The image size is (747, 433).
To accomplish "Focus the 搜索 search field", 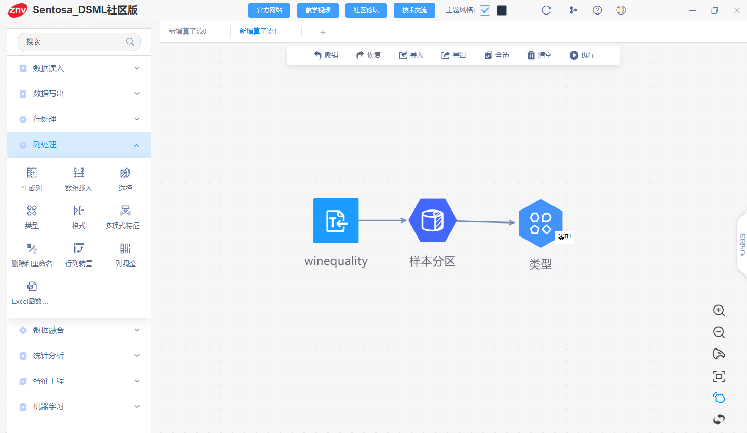I will coord(79,42).
